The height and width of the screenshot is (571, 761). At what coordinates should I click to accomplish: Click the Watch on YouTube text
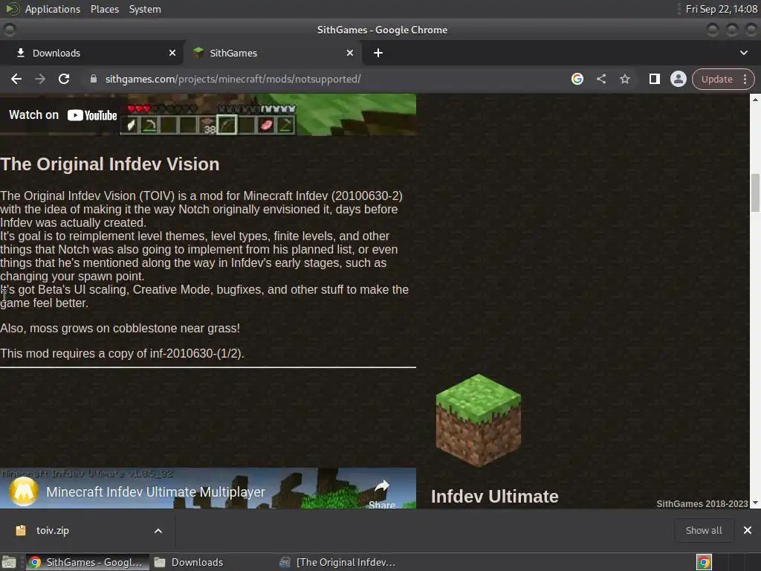pyautogui.click(x=63, y=115)
